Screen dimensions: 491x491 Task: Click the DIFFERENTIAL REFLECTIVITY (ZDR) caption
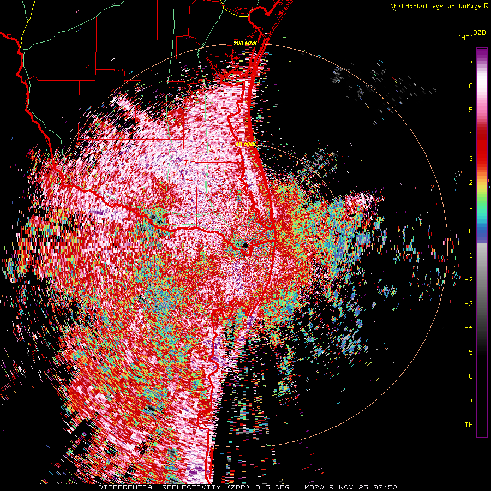[x=175, y=487]
